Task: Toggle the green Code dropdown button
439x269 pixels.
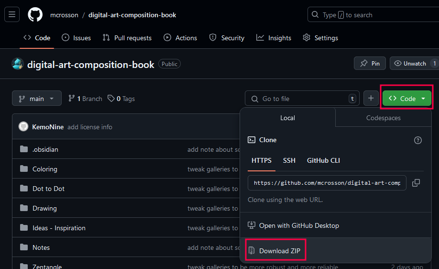Action: (x=407, y=98)
